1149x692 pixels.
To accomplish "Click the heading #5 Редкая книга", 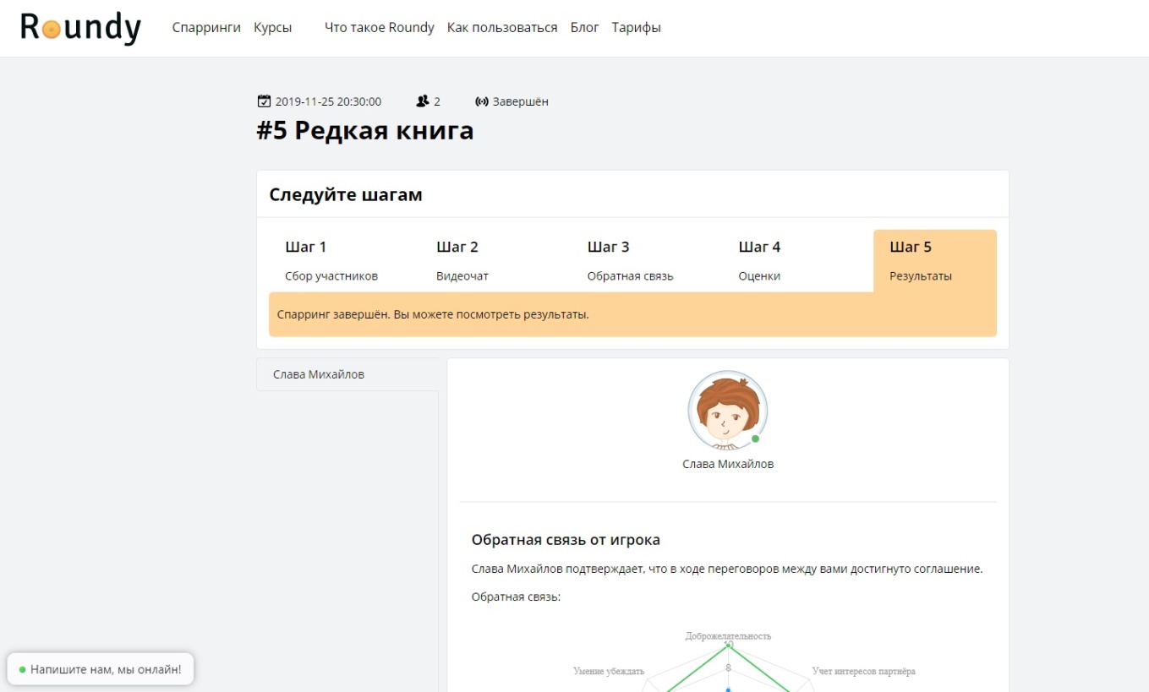I will [365, 131].
